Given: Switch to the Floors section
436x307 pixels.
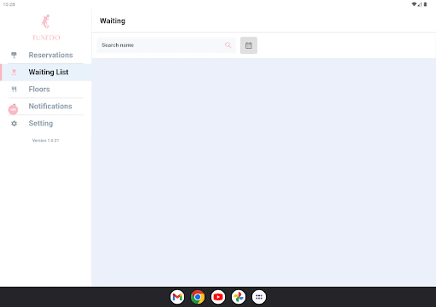Looking at the screenshot, I should [39, 89].
